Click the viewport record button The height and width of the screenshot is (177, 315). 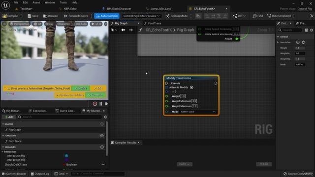[x=95, y=104]
